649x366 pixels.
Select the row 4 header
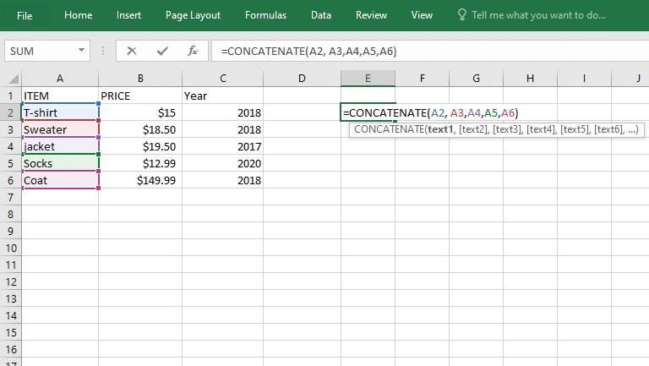(x=10, y=146)
